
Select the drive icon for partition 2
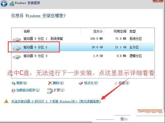coord(17,48)
